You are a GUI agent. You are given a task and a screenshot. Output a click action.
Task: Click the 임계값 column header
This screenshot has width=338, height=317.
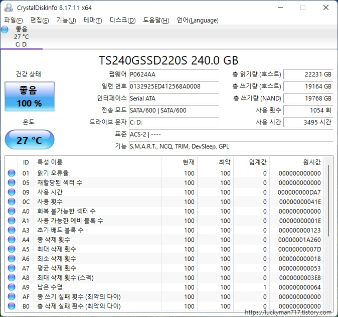point(252,162)
